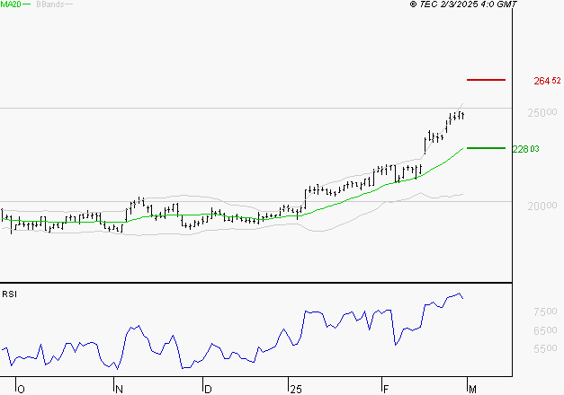Click the N month marker on time axis
Screen dimensions: 564x395
pos(119,390)
